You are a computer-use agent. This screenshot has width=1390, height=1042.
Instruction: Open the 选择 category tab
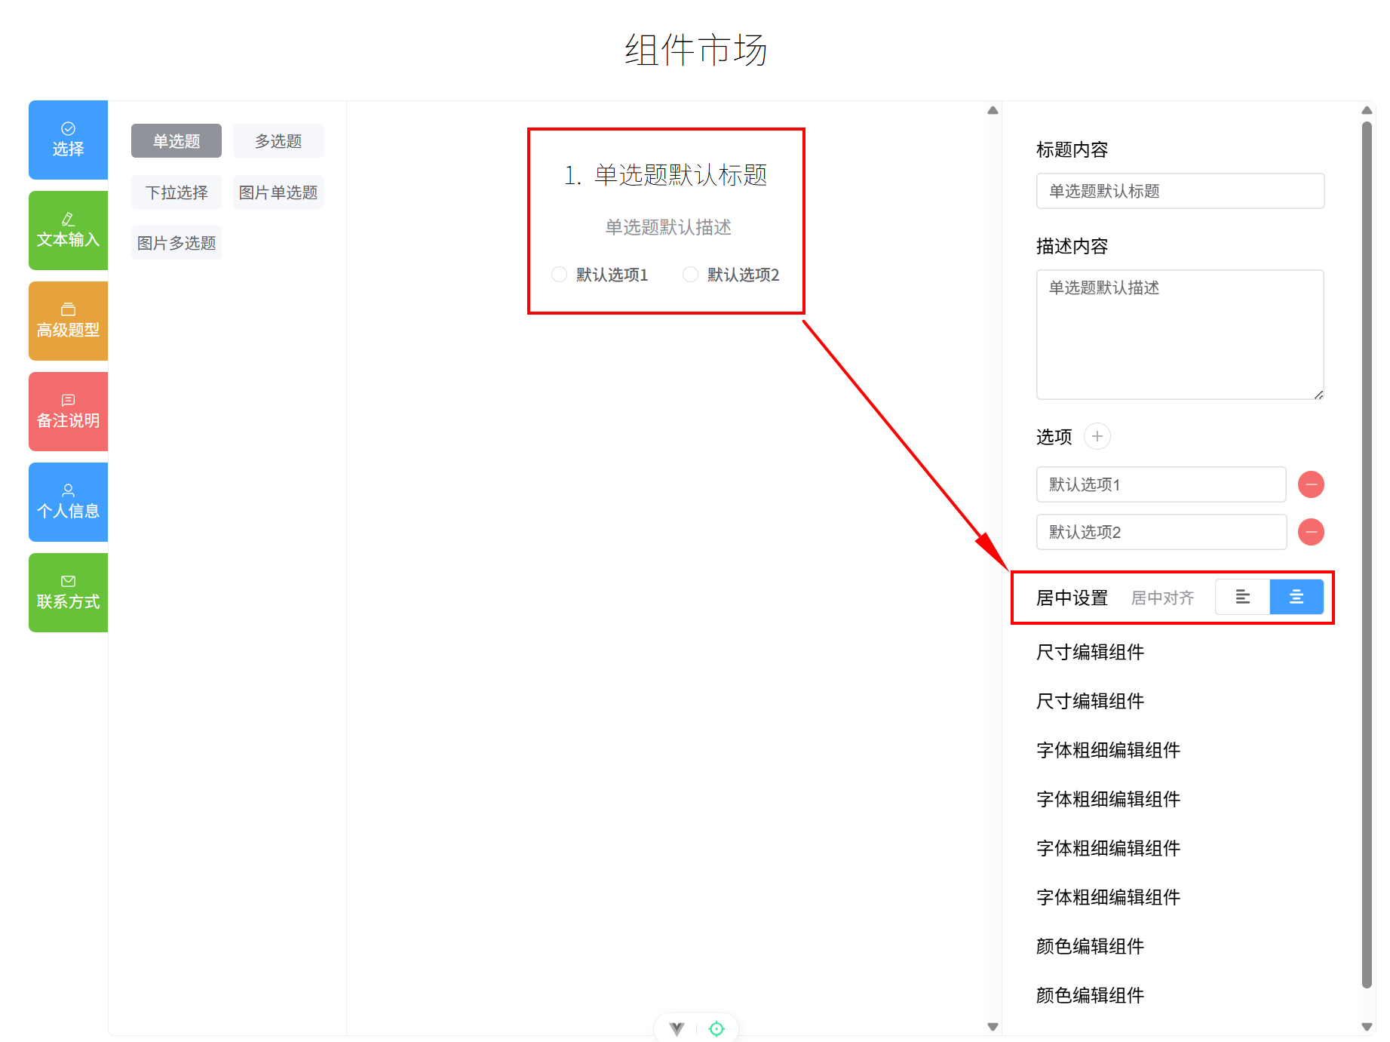click(68, 140)
